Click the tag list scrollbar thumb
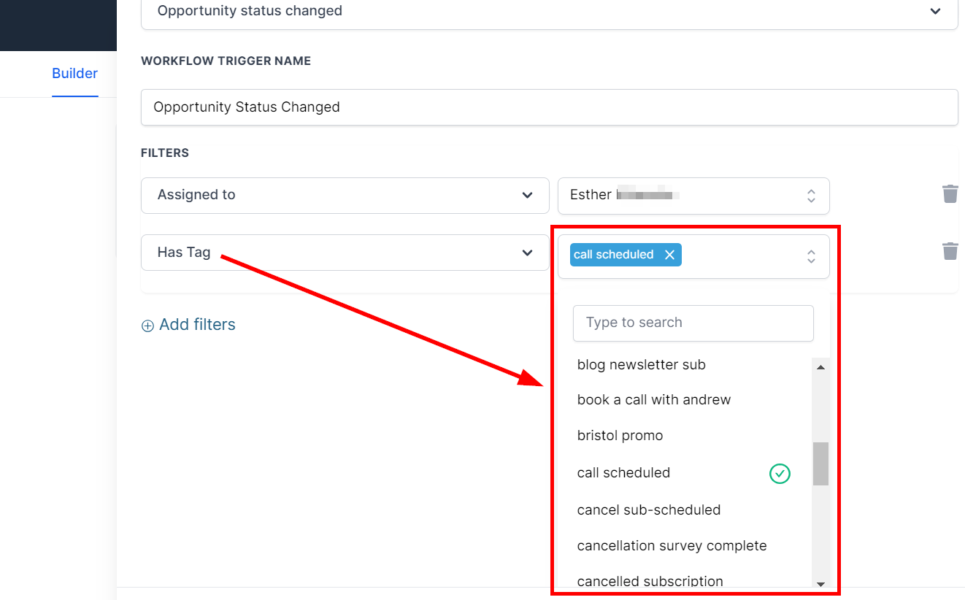The height and width of the screenshot is (600, 965). (x=820, y=464)
